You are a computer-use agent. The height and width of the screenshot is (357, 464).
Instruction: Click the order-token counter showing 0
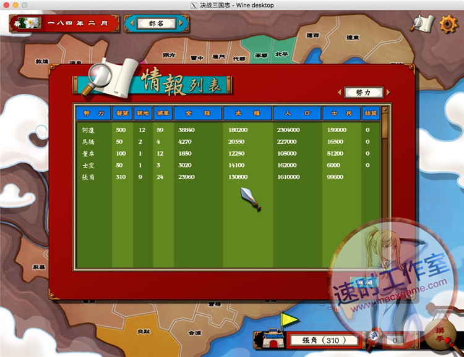tap(395, 340)
